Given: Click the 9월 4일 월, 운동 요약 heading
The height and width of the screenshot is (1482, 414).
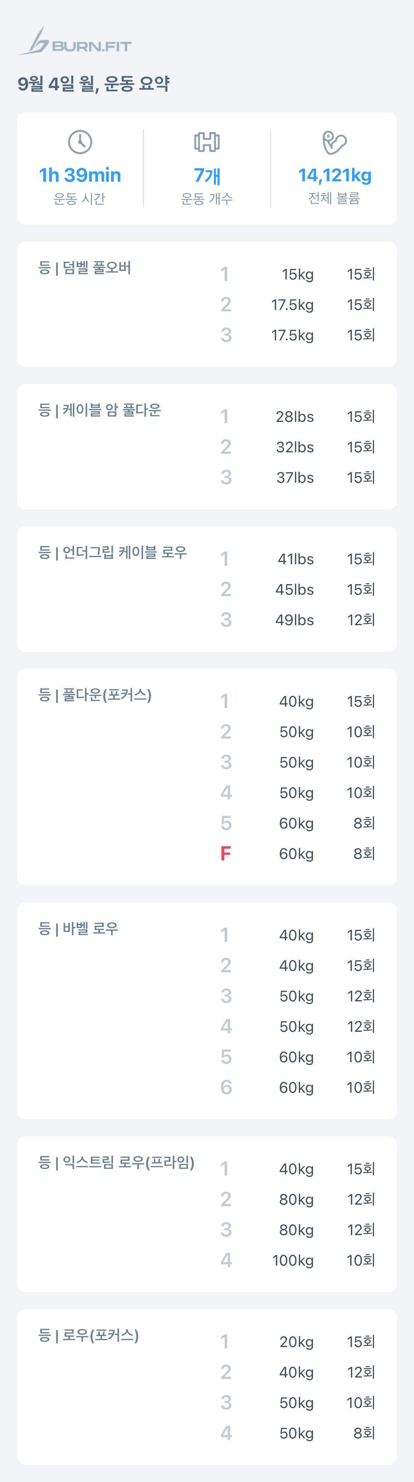Looking at the screenshot, I should [x=93, y=84].
